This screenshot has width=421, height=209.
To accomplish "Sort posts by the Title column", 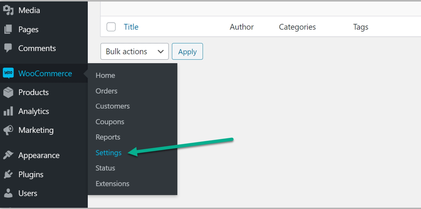I will [x=131, y=27].
